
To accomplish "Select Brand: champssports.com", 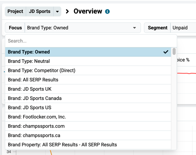I will click(x=88, y=126).
